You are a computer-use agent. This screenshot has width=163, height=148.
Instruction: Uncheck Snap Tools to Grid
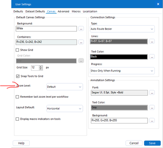(18, 76)
